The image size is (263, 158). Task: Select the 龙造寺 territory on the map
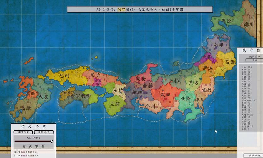click(32, 93)
